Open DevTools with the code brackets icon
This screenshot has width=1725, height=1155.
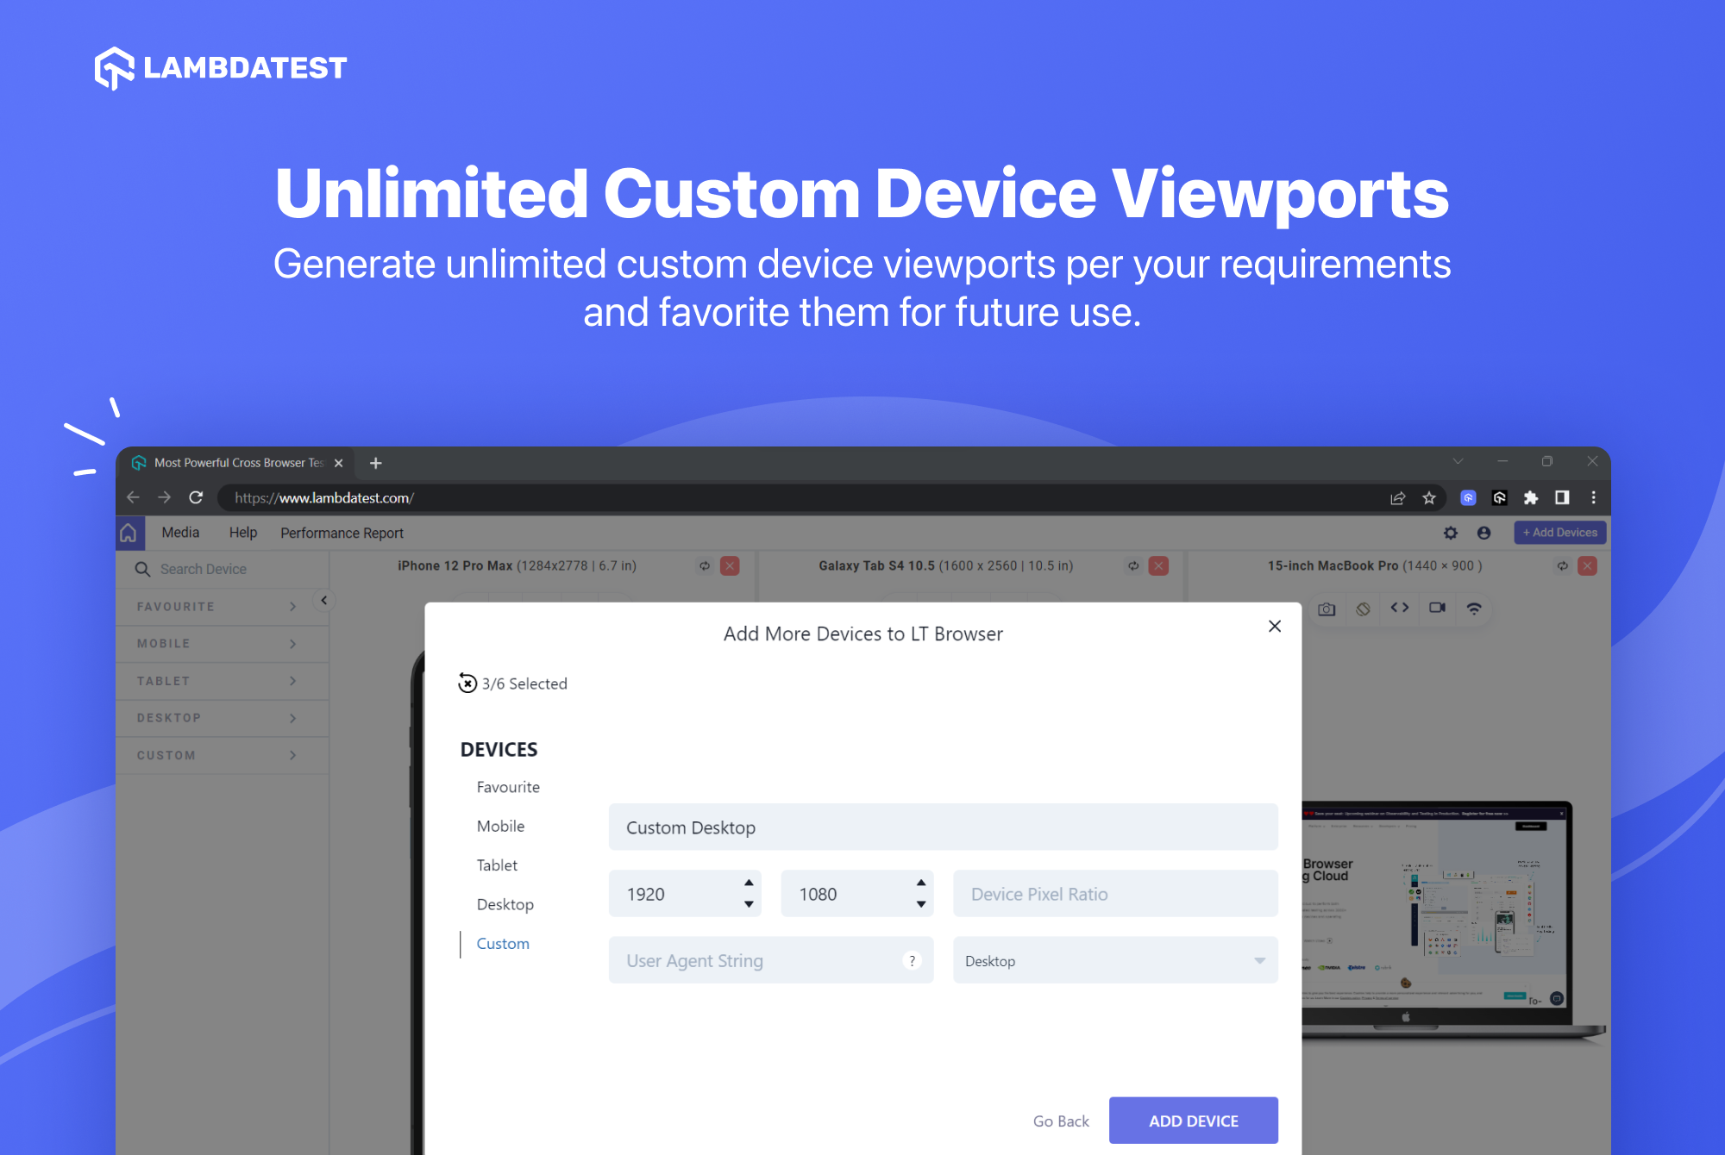coord(1400,608)
